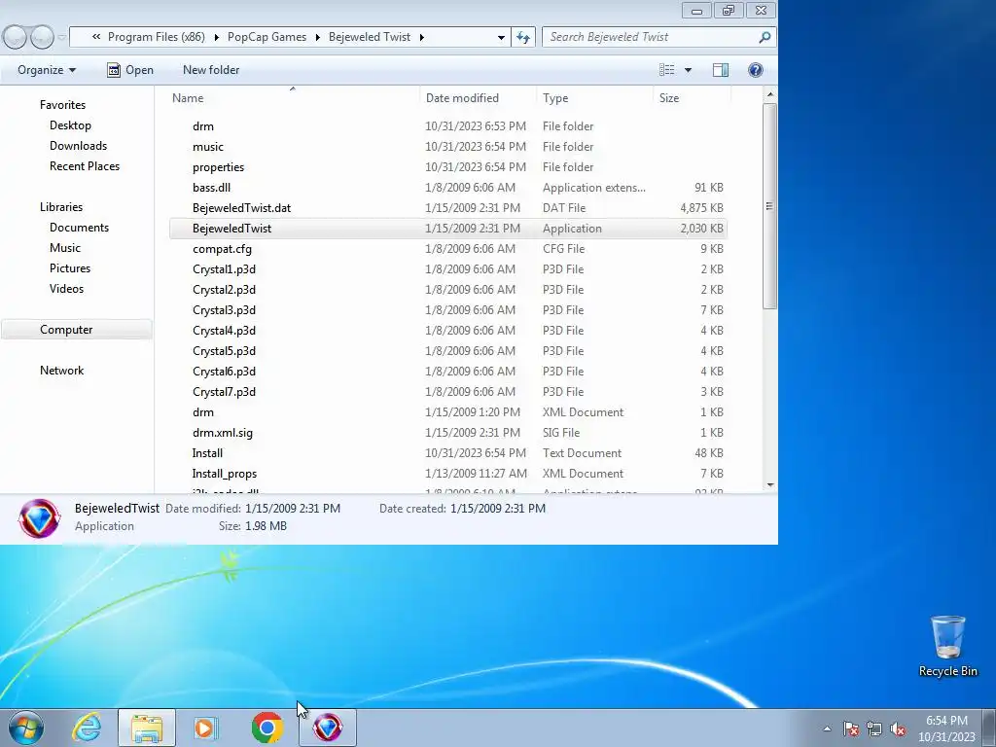Click the scroll up arrow of file list
Viewport: 996px width, 747px height.
tap(770, 95)
